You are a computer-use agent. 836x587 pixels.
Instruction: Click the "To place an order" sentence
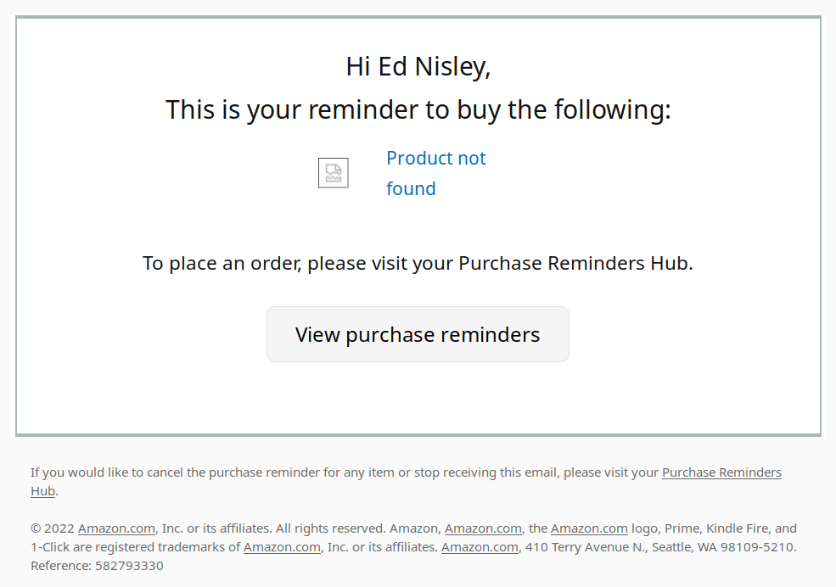coord(418,263)
